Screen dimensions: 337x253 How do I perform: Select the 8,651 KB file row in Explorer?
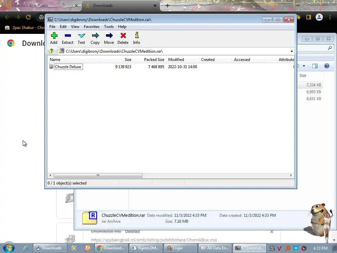pos(310,99)
